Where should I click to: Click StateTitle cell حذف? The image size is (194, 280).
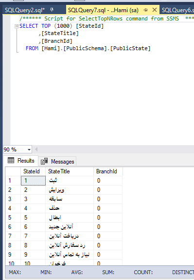(70, 208)
